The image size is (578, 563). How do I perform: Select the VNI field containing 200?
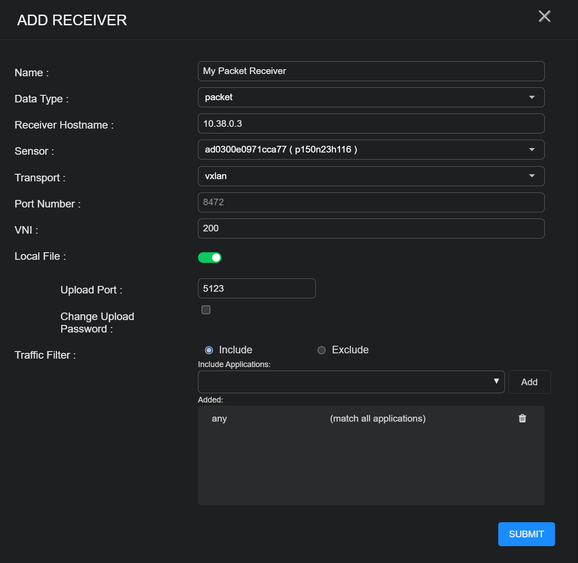[x=371, y=228]
